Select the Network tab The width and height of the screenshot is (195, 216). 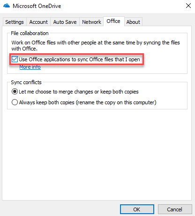click(x=91, y=22)
